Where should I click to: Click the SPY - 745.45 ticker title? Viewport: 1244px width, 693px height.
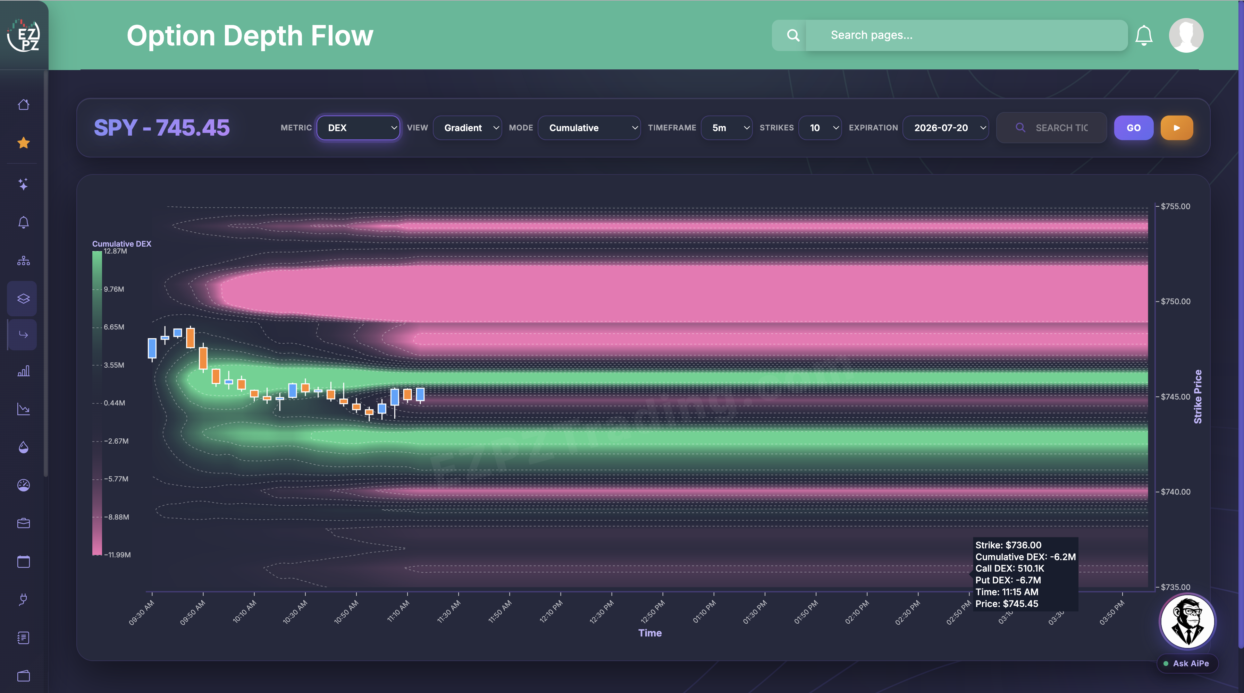pyautogui.click(x=161, y=127)
